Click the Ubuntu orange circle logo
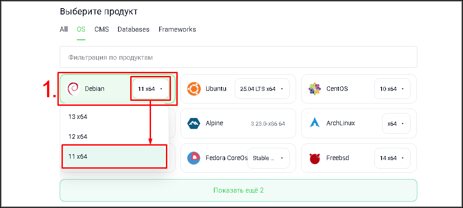The width and height of the screenshot is (463, 208). tap(194, 89)
